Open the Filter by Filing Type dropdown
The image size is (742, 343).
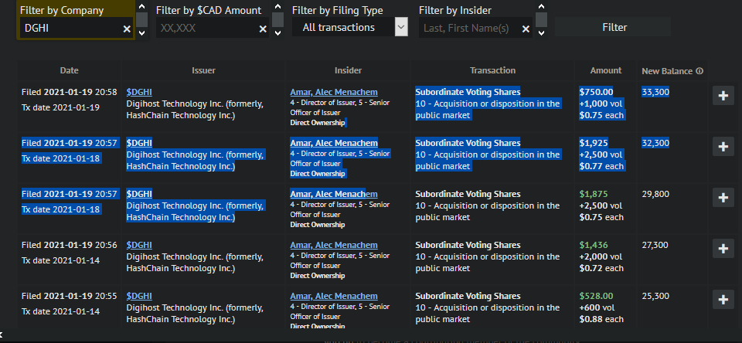(x=400, y=27)
